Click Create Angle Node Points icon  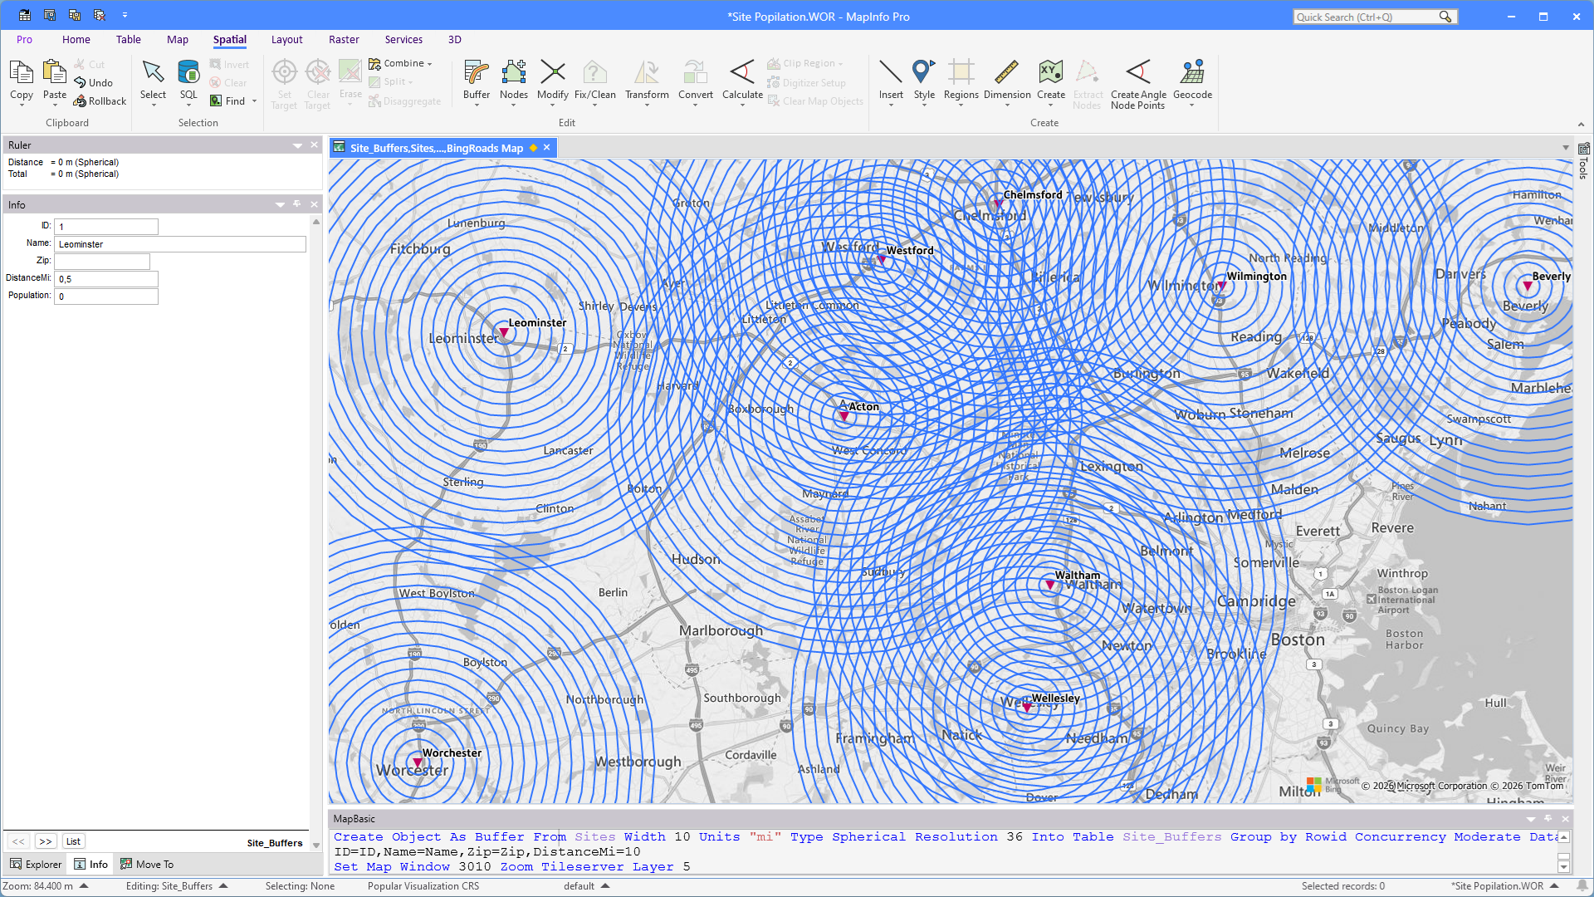tap(1137, 73)
